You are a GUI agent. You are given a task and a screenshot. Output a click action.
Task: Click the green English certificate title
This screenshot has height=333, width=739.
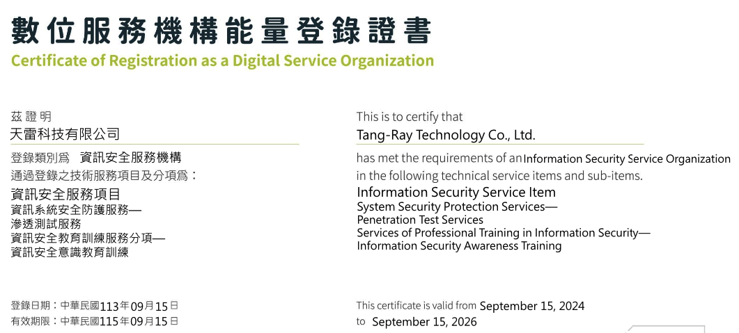point(222,60)
